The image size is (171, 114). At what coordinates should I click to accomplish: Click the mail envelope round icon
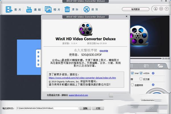pyautogui.click(x=161, y=9)
